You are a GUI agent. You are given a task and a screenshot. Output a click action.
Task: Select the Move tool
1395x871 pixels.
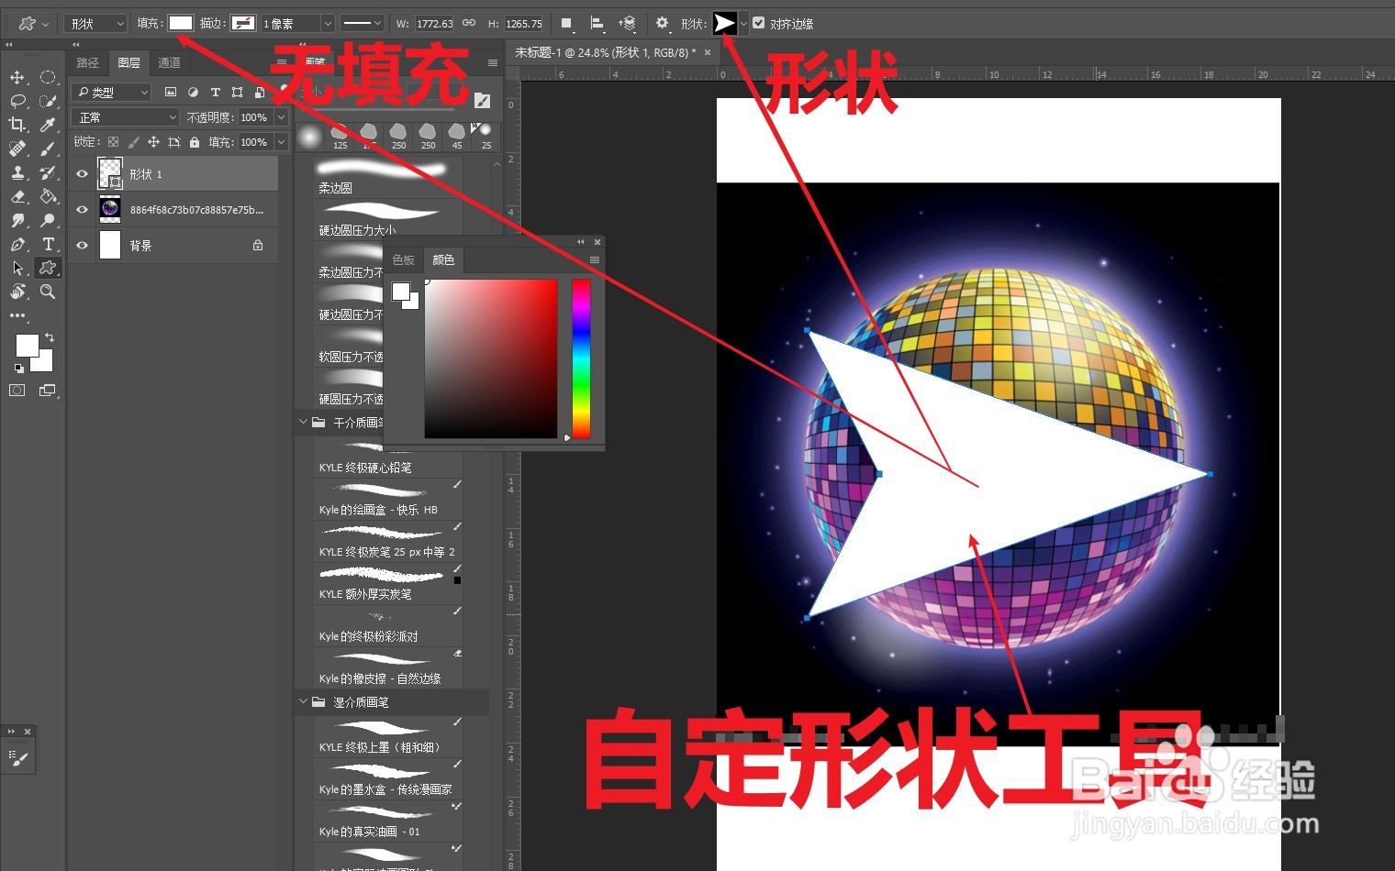point(17,77)
